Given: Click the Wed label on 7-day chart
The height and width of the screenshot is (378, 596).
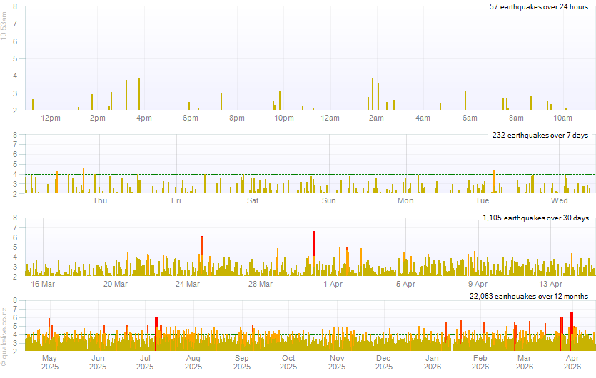Looking at the screenshot, I should pos(559,200).
